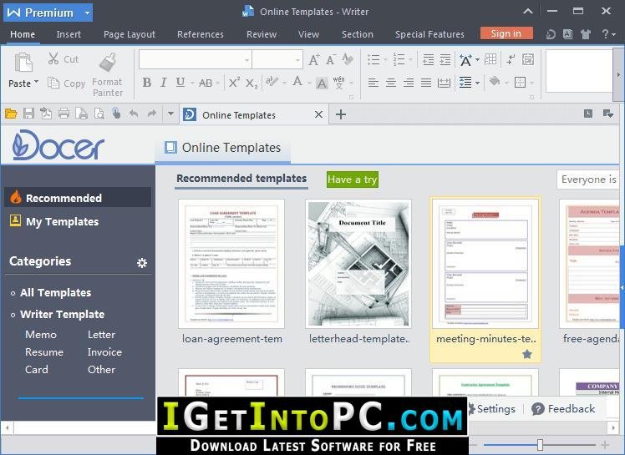
Task: Open the Premium application menu dropdown
Action: [x=87, y=13]
